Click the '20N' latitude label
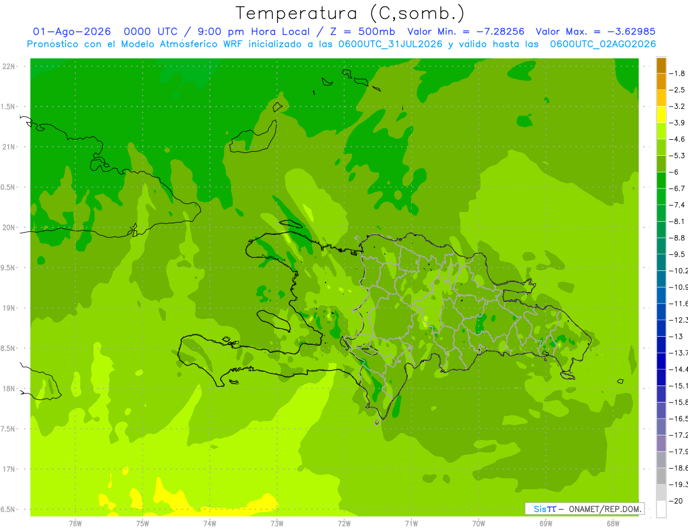Viewport: 688px width, 531px height. point(10,227)
